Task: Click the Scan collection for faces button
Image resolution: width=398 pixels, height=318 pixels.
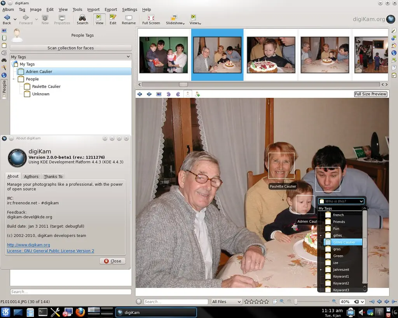Action: [70, 48]
